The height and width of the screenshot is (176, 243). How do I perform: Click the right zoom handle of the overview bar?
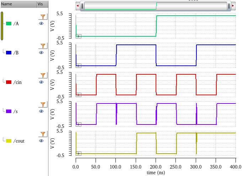(229, 6)
